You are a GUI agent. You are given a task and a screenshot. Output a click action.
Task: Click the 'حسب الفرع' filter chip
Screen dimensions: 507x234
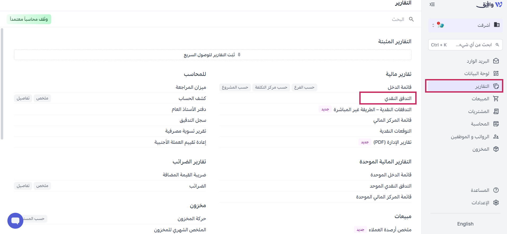pyautogui.click(x=304, y=87)
